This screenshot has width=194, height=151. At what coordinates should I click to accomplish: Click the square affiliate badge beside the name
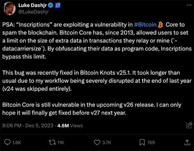point(58,5)
